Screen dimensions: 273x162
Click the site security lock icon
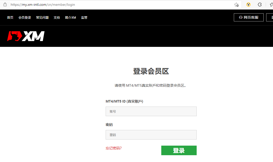click(5, 5)
